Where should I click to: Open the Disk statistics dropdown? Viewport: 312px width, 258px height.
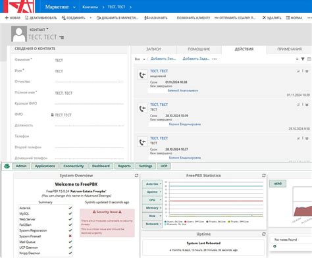152,216
